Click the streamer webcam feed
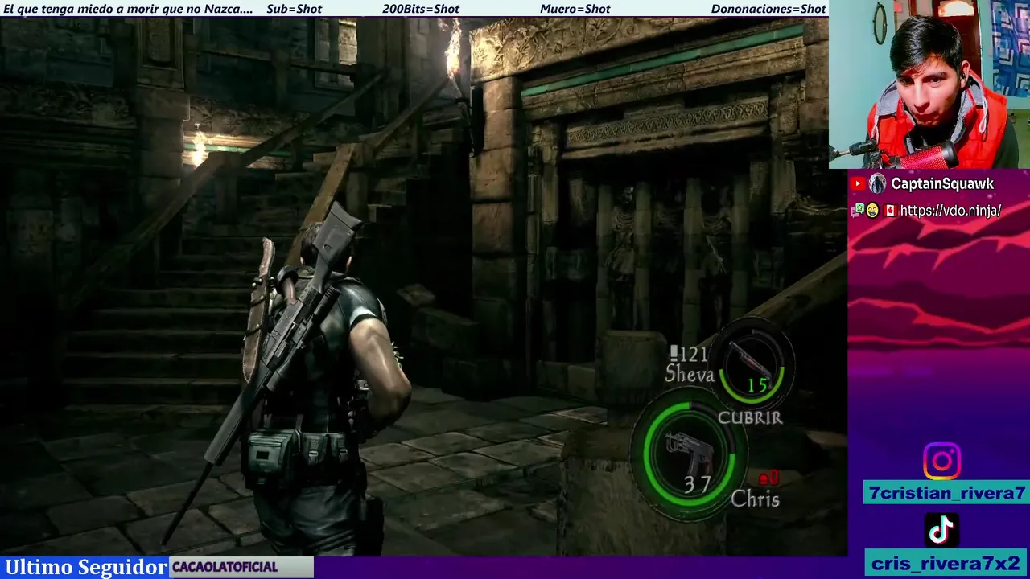 [x=929, y=84]
